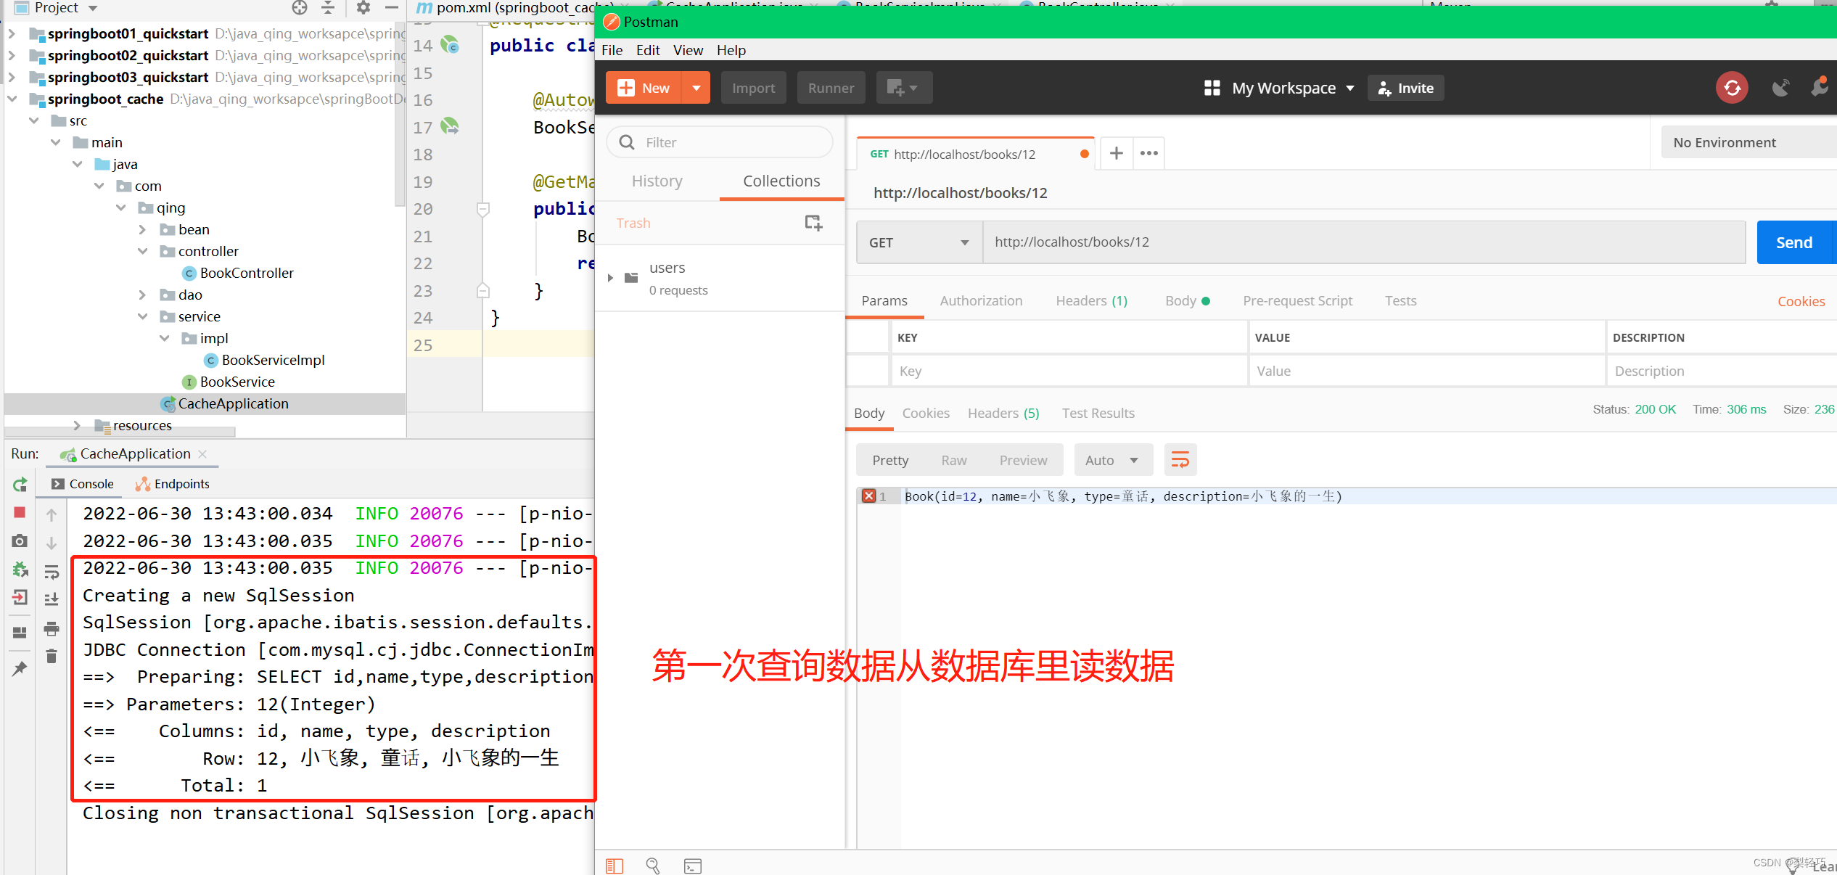Click the Invite button
The height and width of the screenshot is (875, 1837).
(x=1405, y=87)
